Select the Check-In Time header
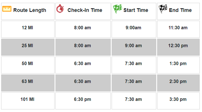The image size is (202, 112). (83, 11)
